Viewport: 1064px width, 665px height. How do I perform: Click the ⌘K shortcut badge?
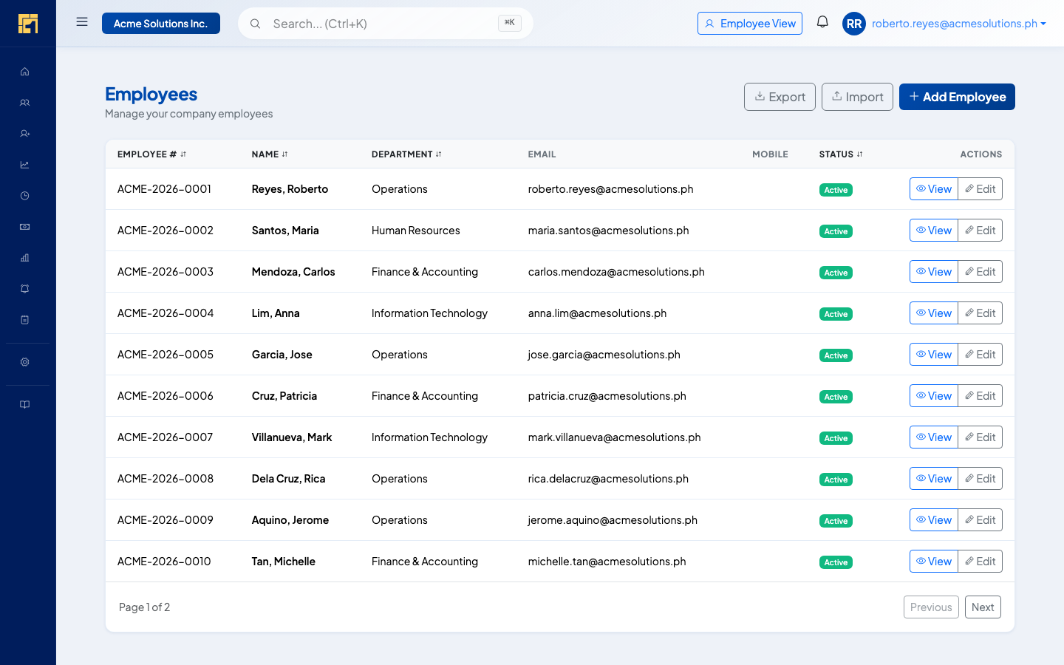click(x=510, y=23)
